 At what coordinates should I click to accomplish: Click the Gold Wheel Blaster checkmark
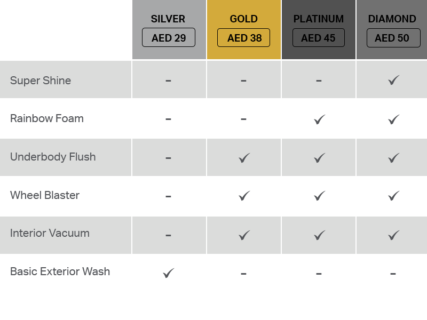244,196
